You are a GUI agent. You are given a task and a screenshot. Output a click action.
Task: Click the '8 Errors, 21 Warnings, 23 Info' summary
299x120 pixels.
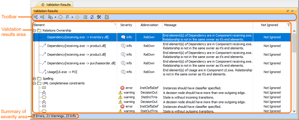point(54,116)
